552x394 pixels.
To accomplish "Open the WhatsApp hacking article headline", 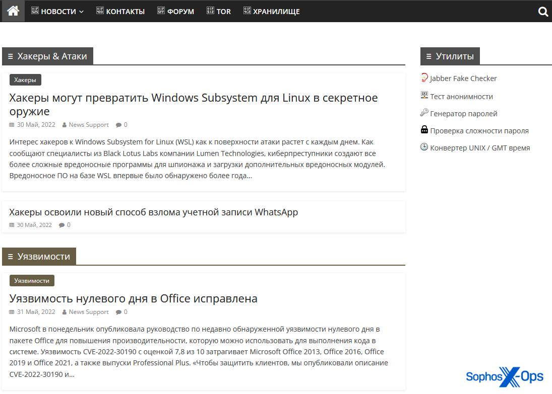I will point(153,212).
